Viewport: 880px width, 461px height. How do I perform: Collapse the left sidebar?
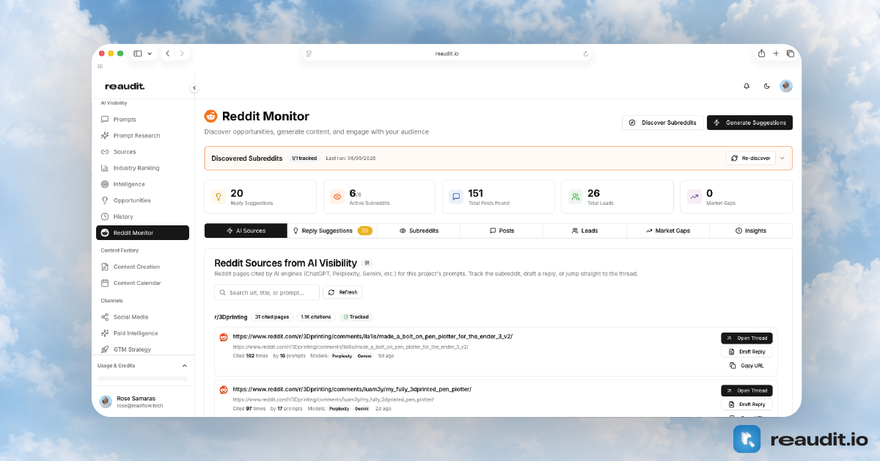click(194, 87)
